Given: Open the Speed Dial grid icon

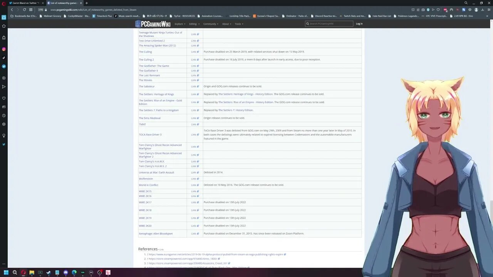Looking at the screenshot, I should 31,10.
